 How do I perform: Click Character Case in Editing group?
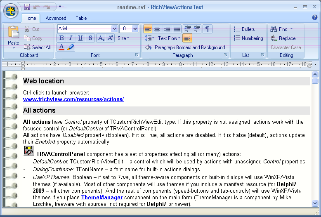click(x=286, y=47)
